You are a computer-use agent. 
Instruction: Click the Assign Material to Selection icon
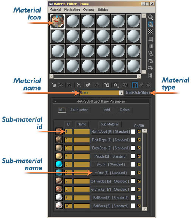pos(70,85)
